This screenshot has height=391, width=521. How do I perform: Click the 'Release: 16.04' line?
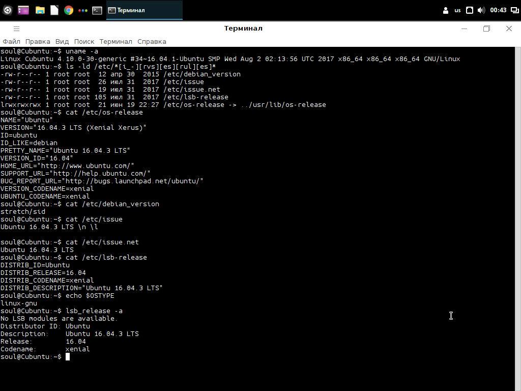point(43,342)
